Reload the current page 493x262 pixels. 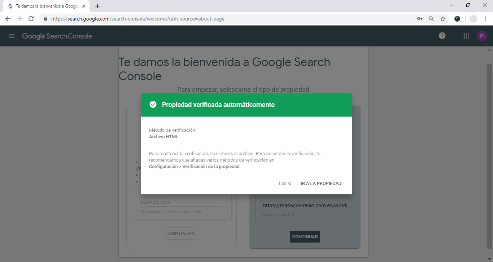pyautogui.click(x=31, y=19)
